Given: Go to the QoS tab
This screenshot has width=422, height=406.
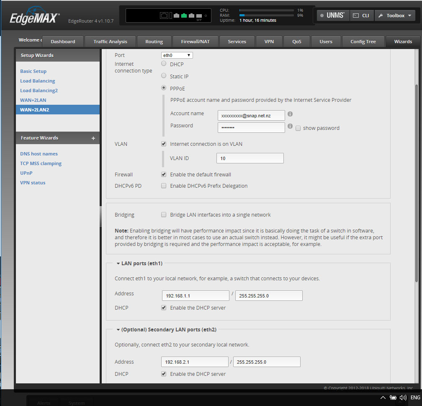Looking at the screenshot, I should click(297, 41).
